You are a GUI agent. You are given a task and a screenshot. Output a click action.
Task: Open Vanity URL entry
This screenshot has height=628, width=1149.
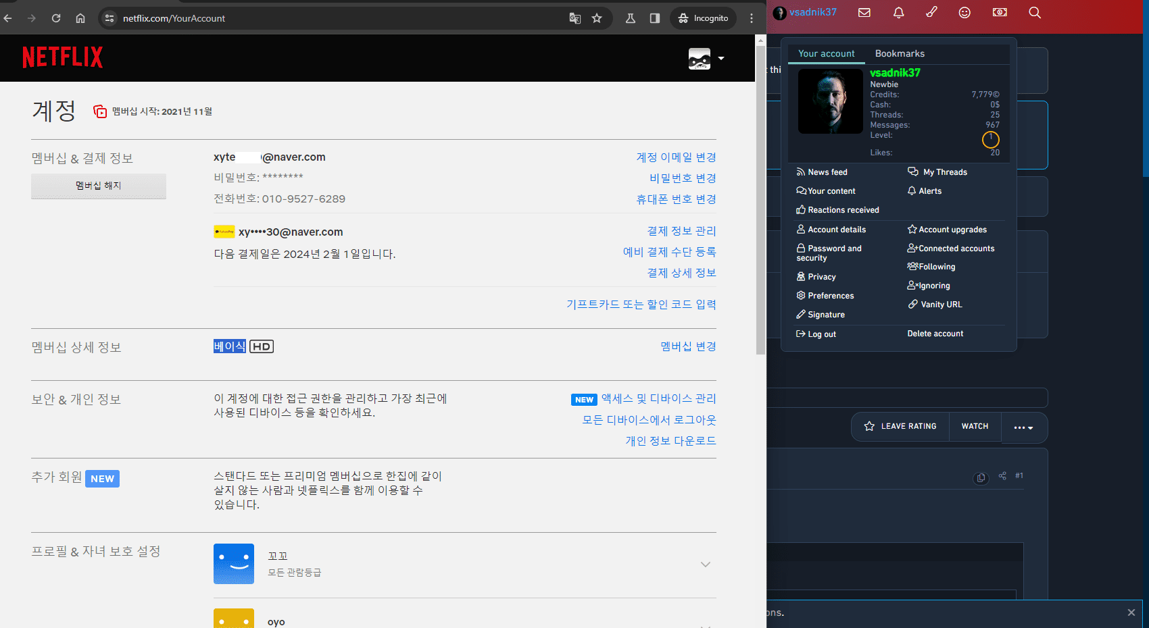click(x=935, y=305)
